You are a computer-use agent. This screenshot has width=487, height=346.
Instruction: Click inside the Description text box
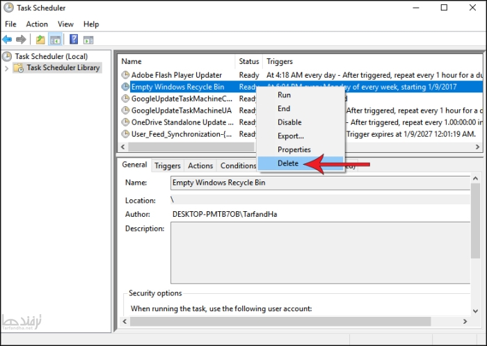coord(320,253)
